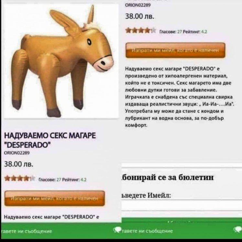This screenshot has height=242, width=242.
Task: Click the ORION02289 product code under the title
Action: click(17, 153)
